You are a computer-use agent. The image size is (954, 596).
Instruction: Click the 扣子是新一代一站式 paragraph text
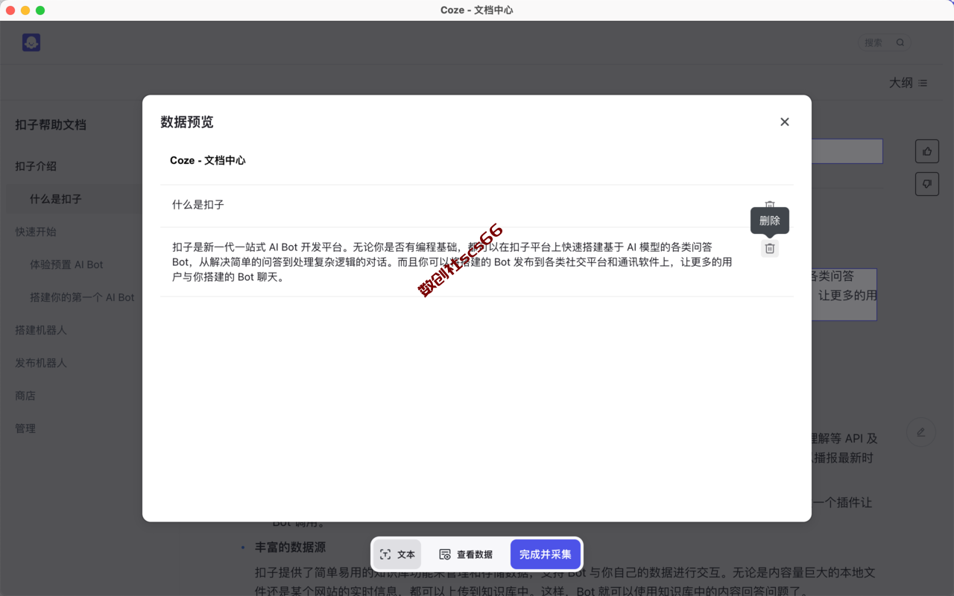[x=452, y=262]
